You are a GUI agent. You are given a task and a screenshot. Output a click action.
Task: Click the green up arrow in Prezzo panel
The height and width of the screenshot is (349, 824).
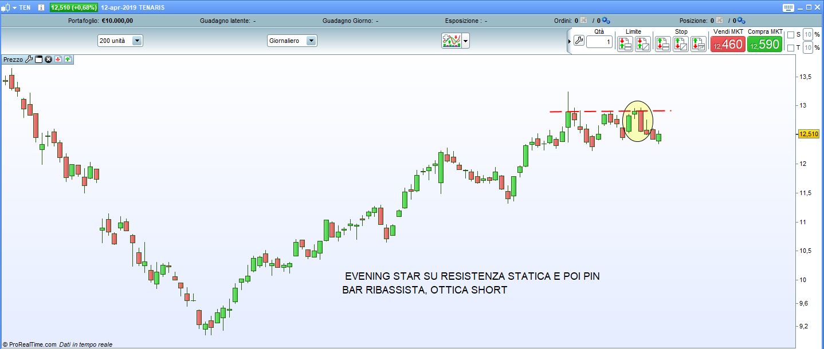[68, 60]
